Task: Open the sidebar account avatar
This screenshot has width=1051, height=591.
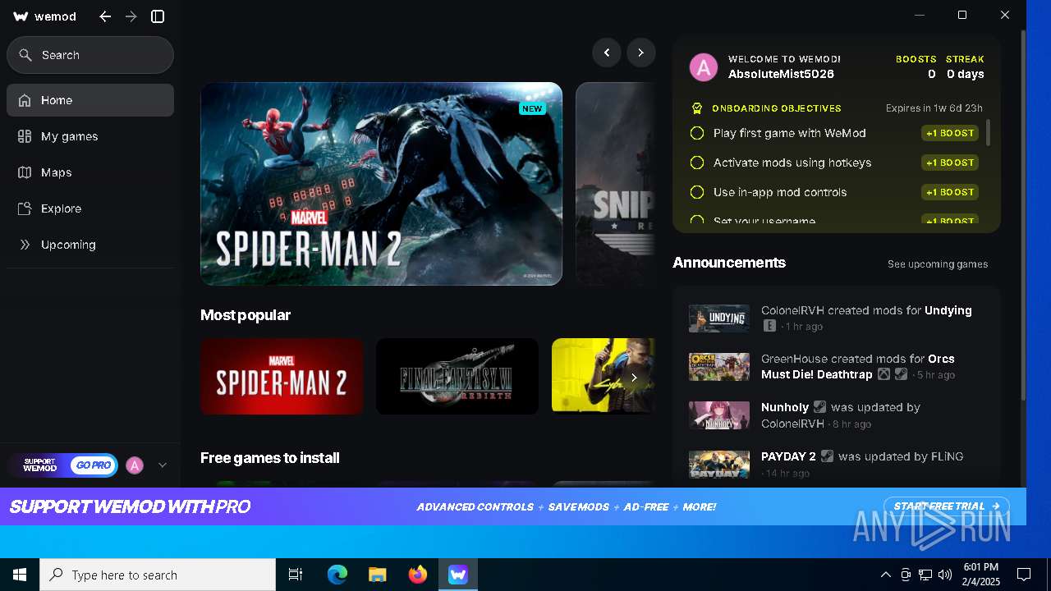Action: click(x=135, y=465)
